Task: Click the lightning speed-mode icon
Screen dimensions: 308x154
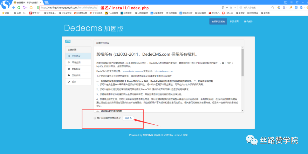Action: click(227, 7)
